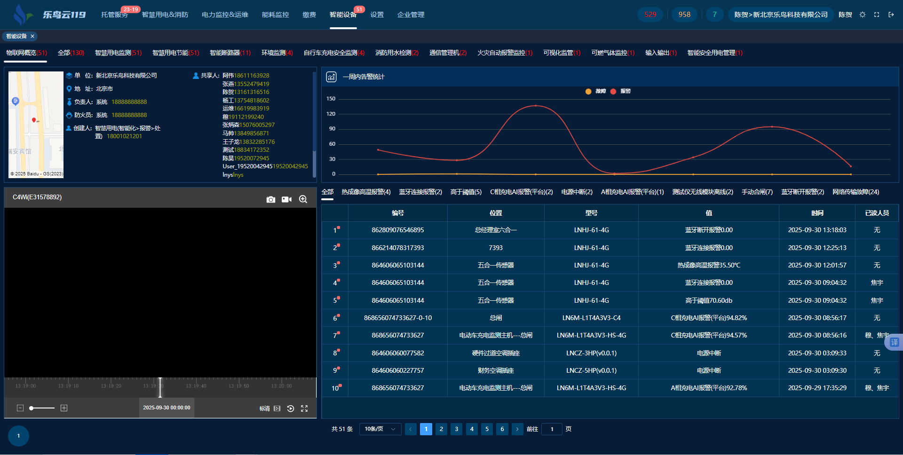Open the 标清 video quality selector
The height and width of the screenshot is (455, 903).
264,408
